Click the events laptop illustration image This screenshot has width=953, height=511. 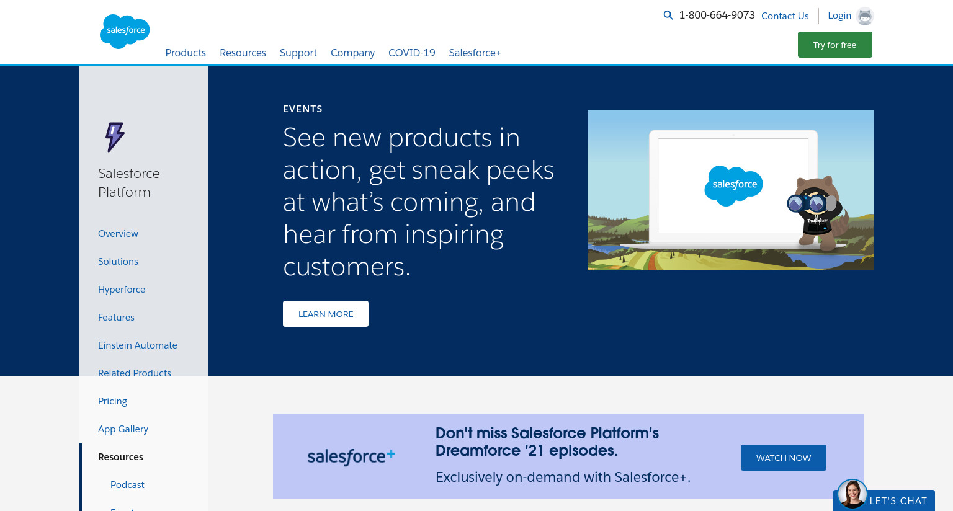(731, 190)
